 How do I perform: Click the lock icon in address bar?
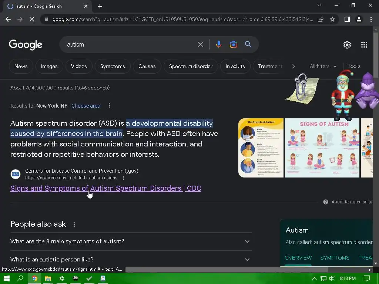[47, 19]
